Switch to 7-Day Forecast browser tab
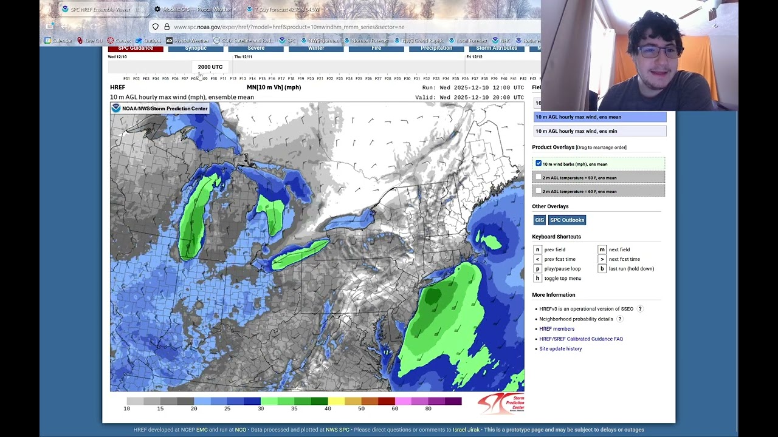 click(286, 9)
